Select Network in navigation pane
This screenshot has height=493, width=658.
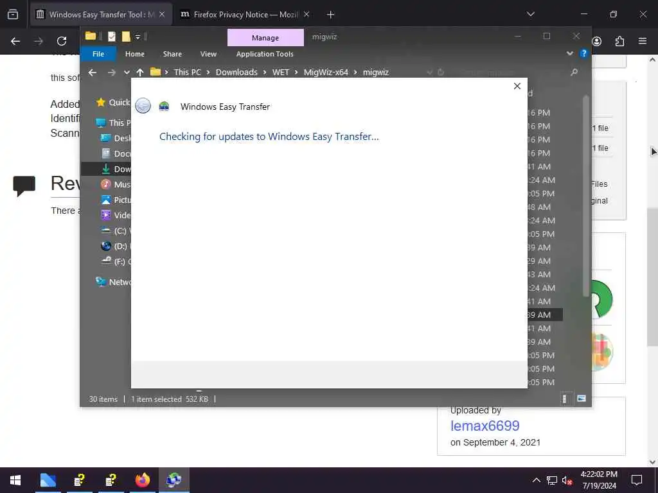click(x=113, y=282)
